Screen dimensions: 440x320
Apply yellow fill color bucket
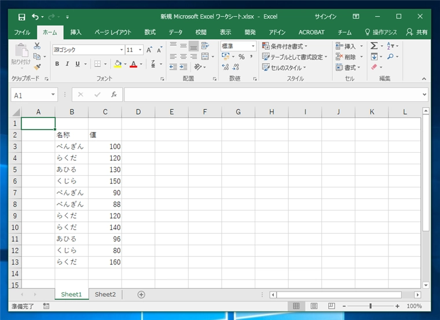click(x=118, y=64)
